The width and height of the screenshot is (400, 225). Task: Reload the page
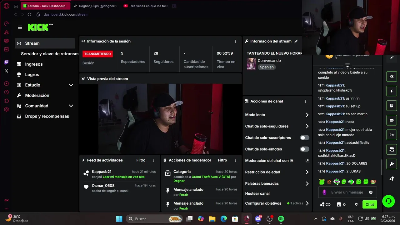29,14
